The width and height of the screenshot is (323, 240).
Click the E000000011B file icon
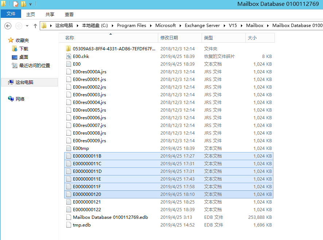click(x=69, y=156)
